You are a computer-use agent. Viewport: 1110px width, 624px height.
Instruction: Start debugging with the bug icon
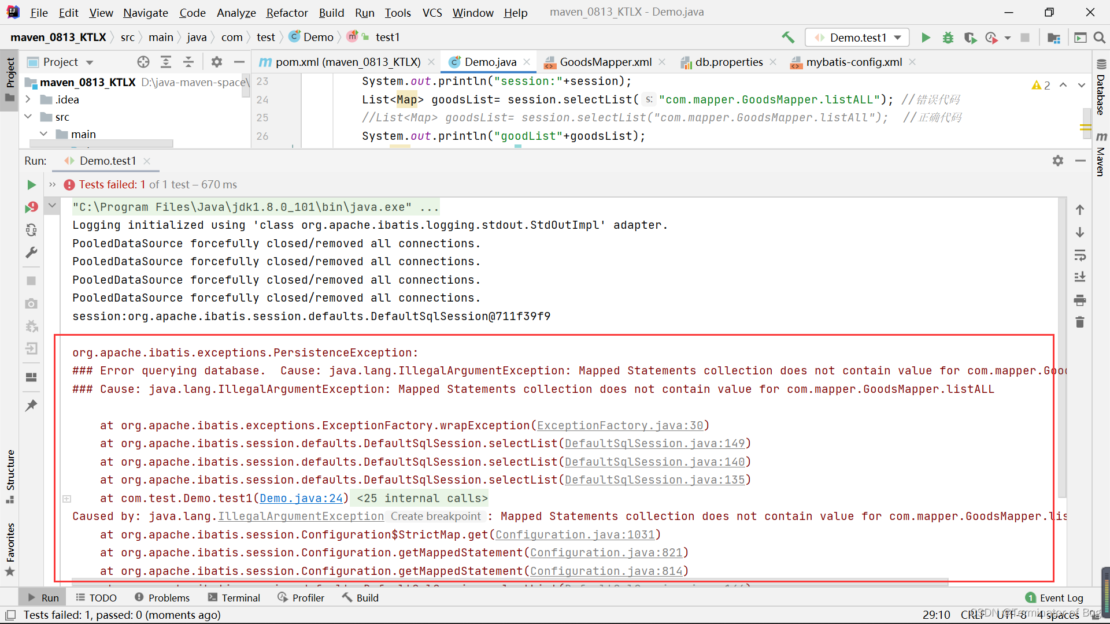click(x=948, y=38)
